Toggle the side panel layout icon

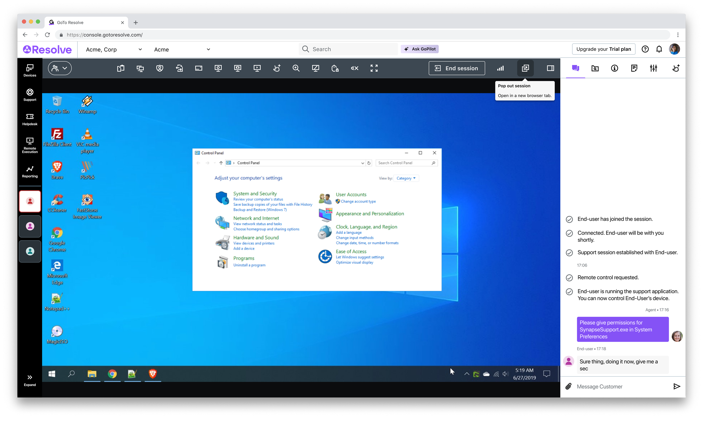550,68
